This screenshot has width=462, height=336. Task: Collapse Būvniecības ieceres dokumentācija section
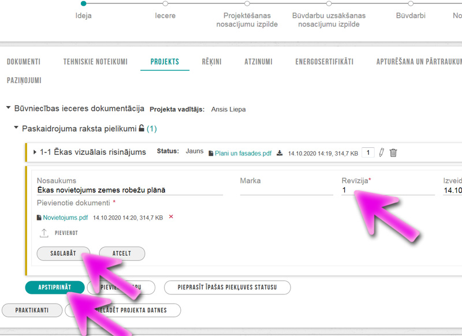(x=8, y=108)
